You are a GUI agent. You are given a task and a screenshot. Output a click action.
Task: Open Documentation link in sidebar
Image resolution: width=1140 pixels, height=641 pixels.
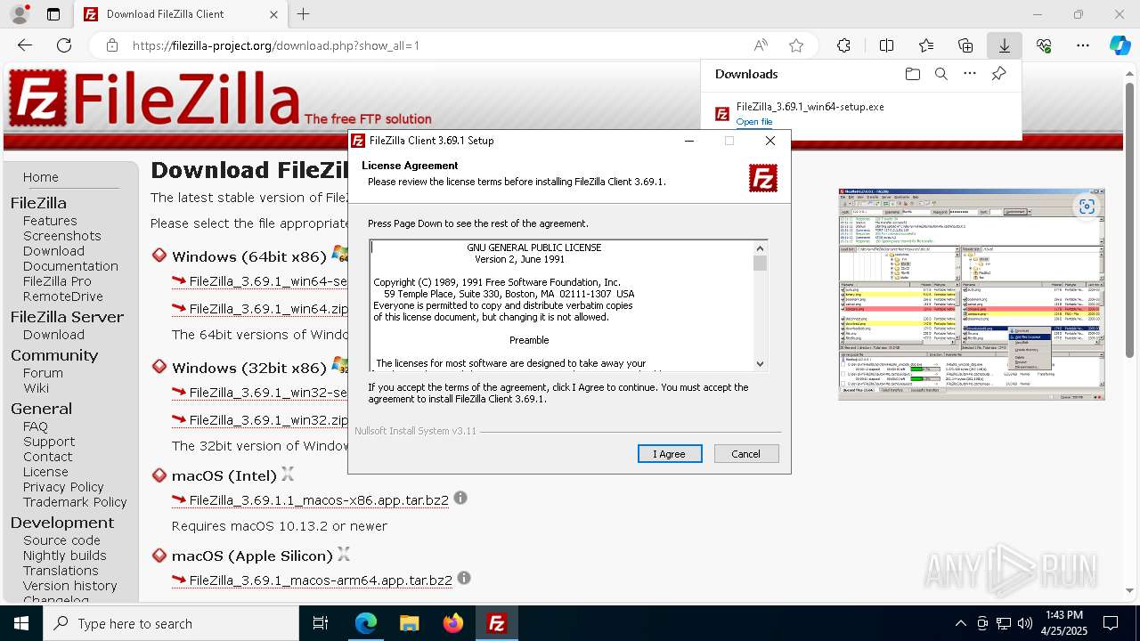(x=70, y=266)
